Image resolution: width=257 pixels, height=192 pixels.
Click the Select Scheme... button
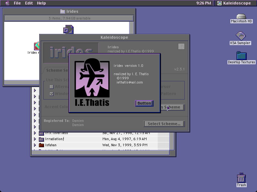164,124
